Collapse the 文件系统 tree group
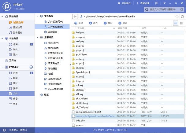 click(x=37, y=16)
